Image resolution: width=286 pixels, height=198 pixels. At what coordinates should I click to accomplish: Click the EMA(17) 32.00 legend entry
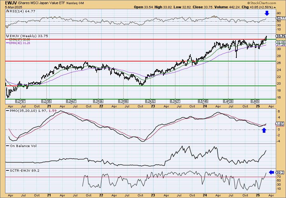click(x=20, y=40)
